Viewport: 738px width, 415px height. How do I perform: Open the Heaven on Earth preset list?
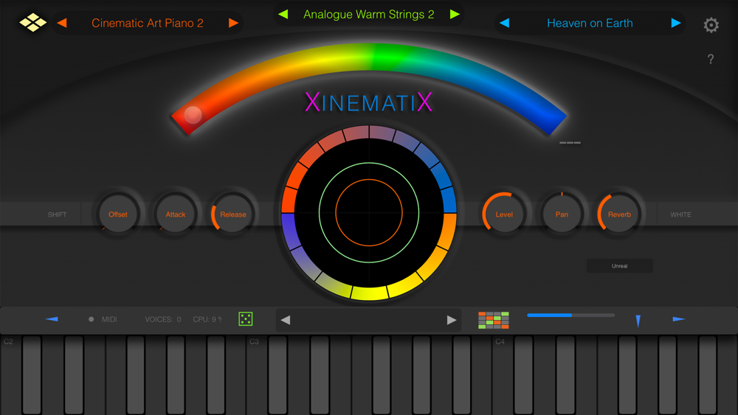590,23
